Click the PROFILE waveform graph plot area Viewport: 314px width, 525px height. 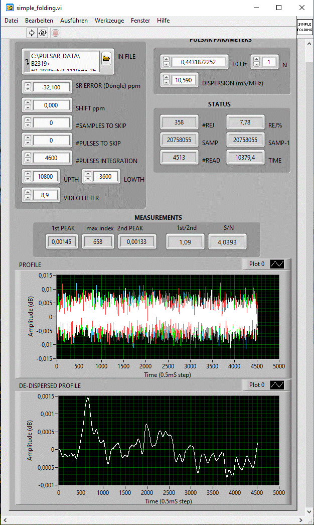coord(168,317)
